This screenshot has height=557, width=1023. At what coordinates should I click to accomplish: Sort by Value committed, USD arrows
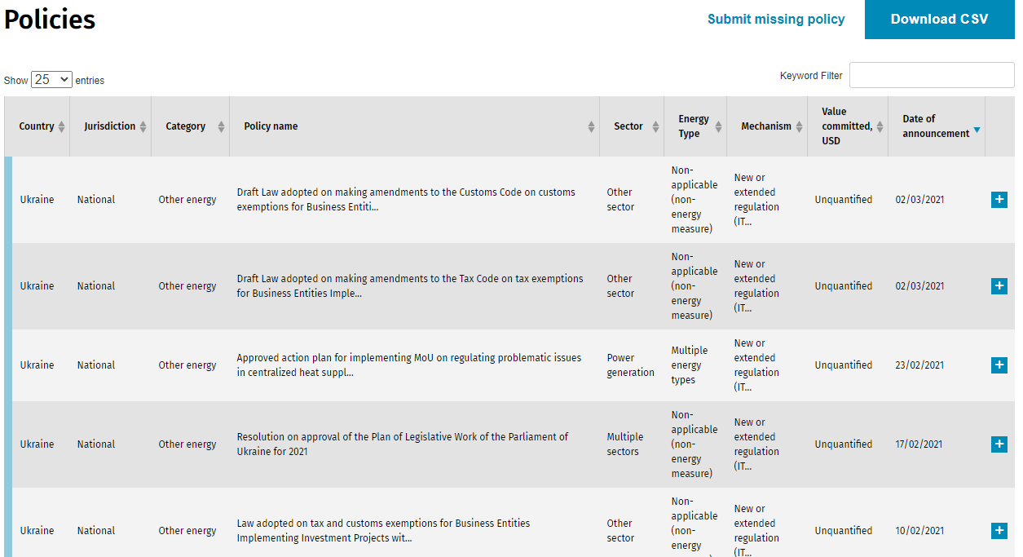click(x=880, y=126)
